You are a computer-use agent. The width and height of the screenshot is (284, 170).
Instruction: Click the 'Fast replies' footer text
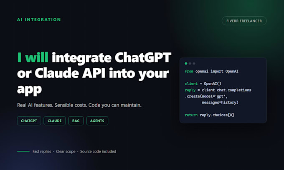(42, 151)
